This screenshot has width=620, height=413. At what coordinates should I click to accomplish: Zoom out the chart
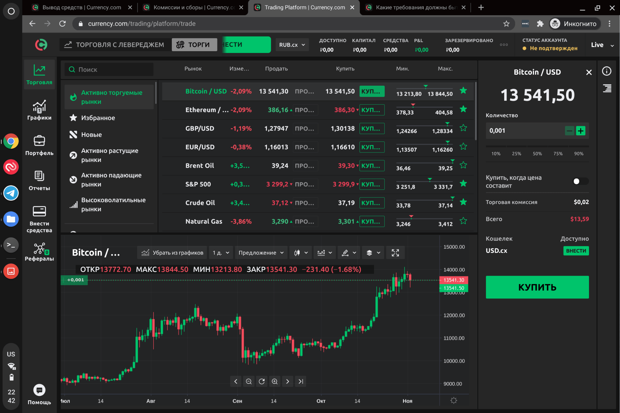tap(249, 381)
